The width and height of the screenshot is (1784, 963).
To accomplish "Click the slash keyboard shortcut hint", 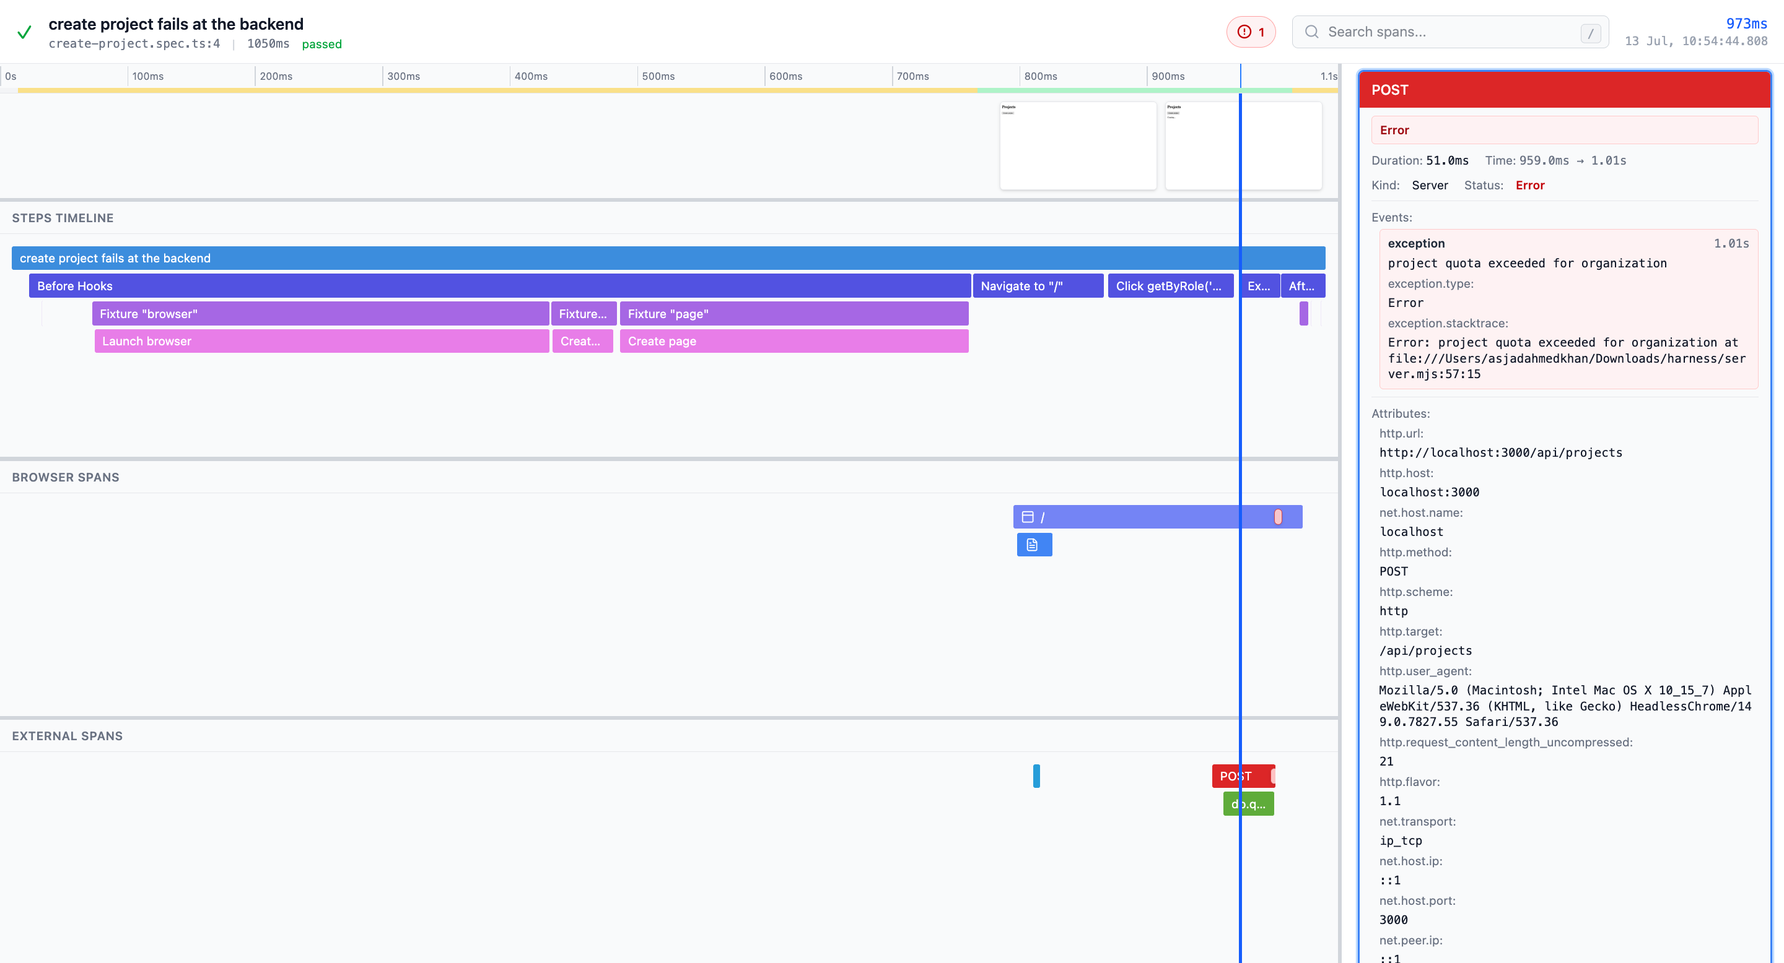I will tap(1590, 33).
